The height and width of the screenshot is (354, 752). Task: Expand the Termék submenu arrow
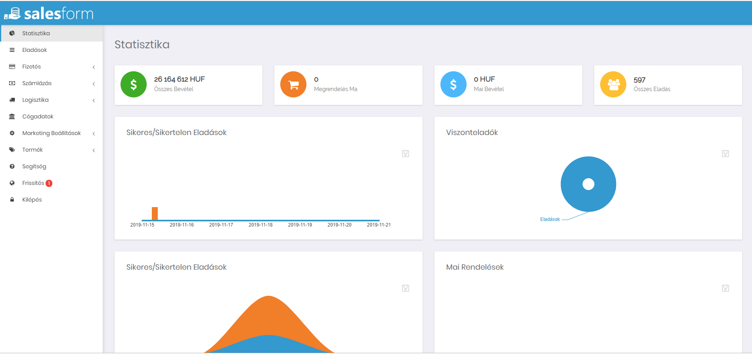tap(94, 150)
